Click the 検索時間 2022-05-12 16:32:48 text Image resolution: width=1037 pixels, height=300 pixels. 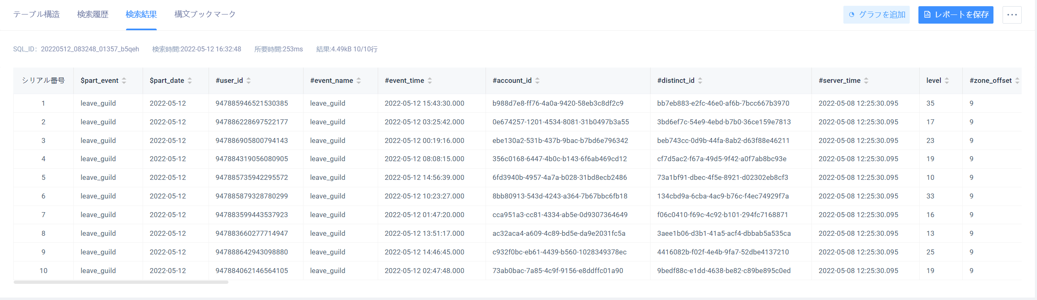(x=197, y=49)
